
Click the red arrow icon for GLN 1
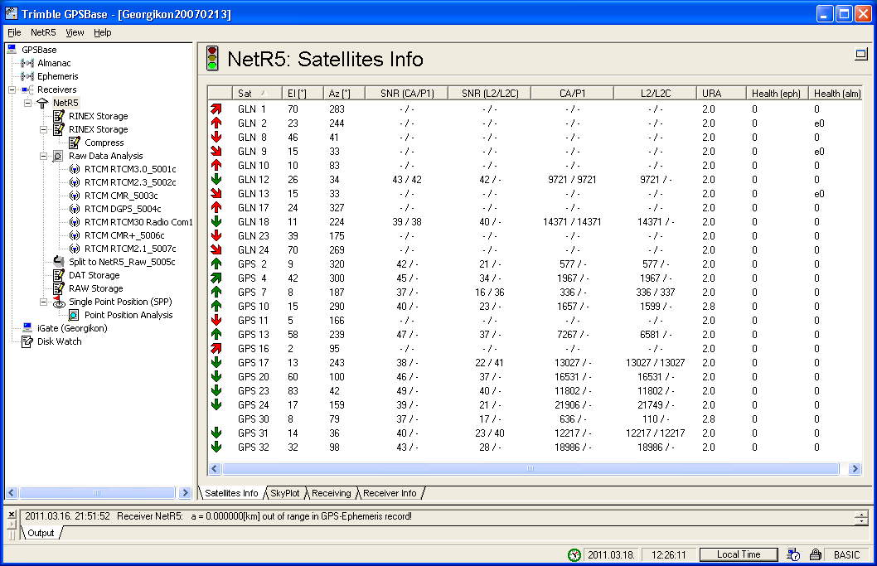(216, 109)
